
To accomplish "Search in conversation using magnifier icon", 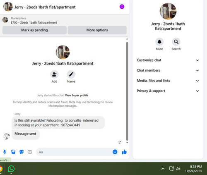I will (x=176, y=42).
